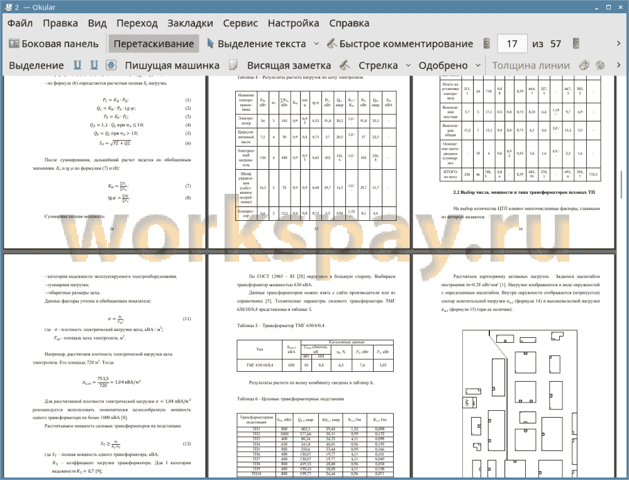This screenshot has width=629, height=480.
Task: Click the page with Таблица 5 transformer heading
Action: click(x=309, y=366)
